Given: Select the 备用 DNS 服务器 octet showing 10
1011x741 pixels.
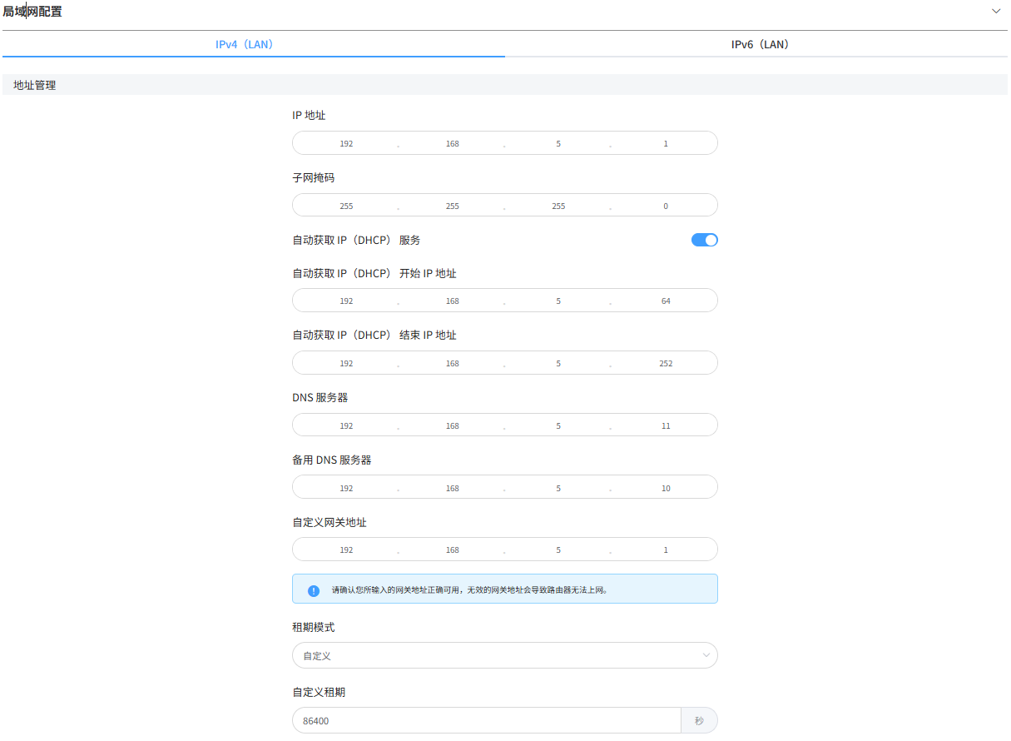Looking at the screenshot, I should (x=666, y=487).
